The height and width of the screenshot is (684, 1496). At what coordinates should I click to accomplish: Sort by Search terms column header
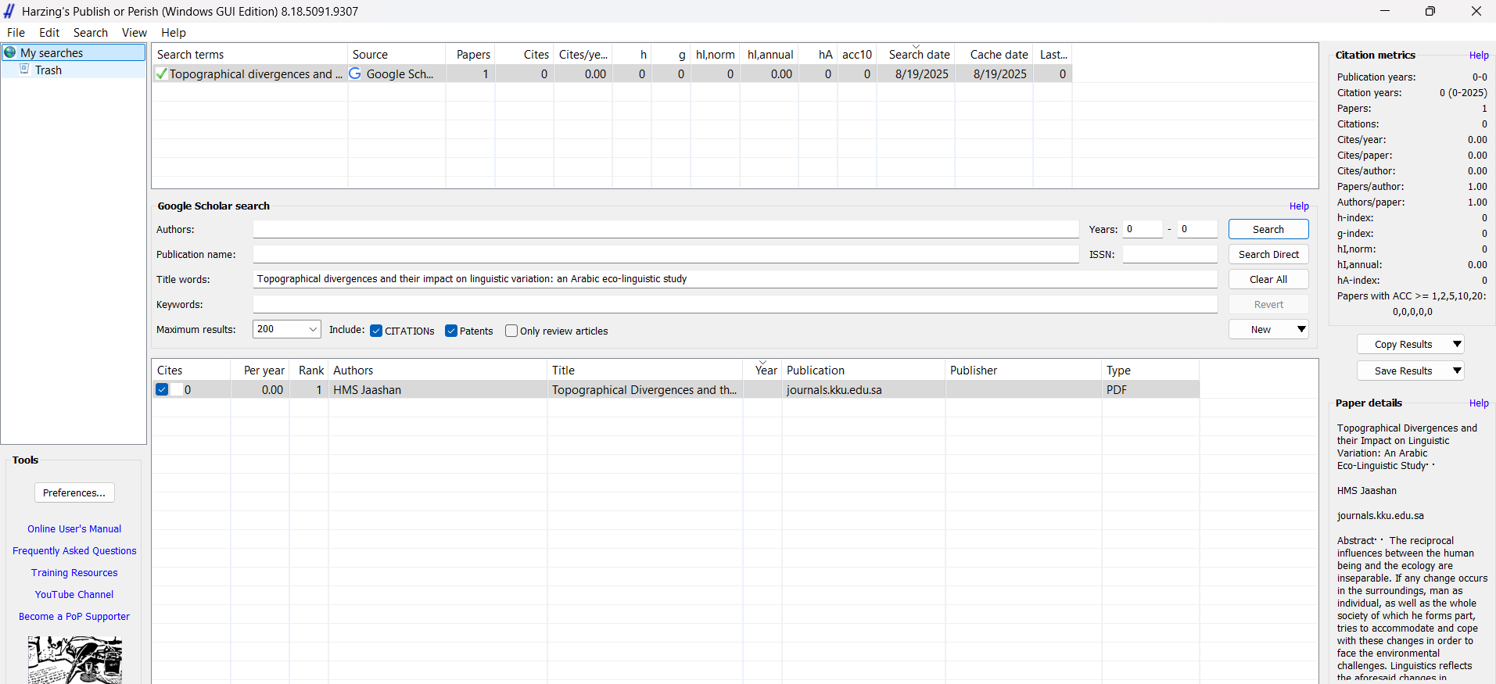point(249,54)
